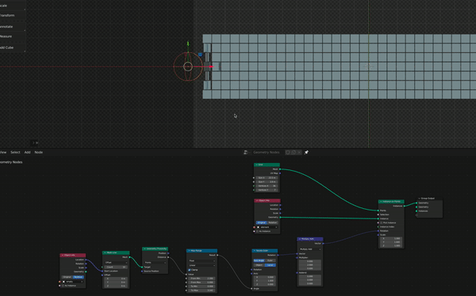
Task: Click the Mesh output socket of Mesh Line
Action: 129,257
